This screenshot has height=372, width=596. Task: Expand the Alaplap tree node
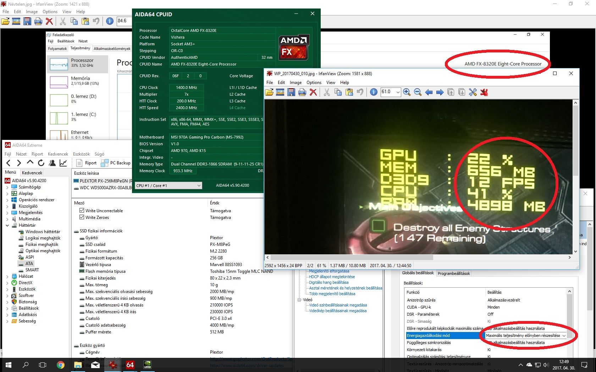tap(7, 193)
